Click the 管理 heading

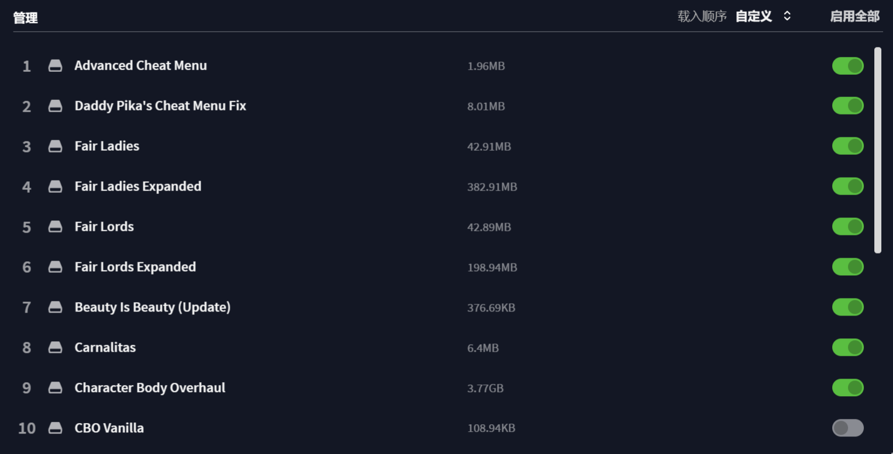[x=26, y=18]
